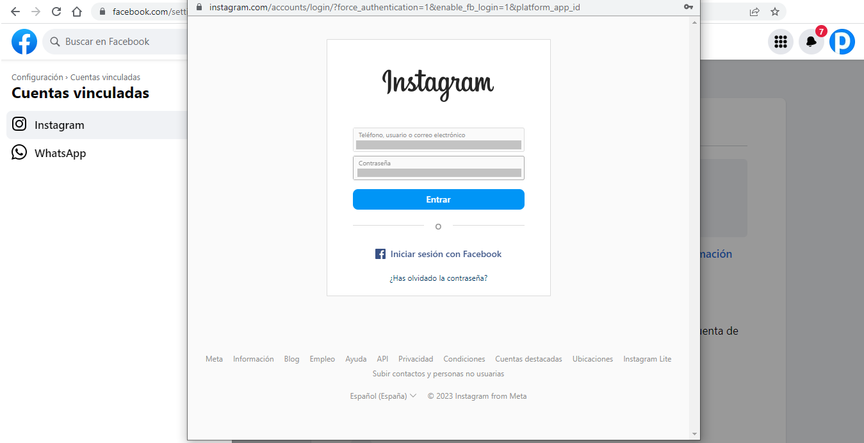Open the Ubicaciones footer link
This screenshot has height=443, width=864.
tap(593, 359)
